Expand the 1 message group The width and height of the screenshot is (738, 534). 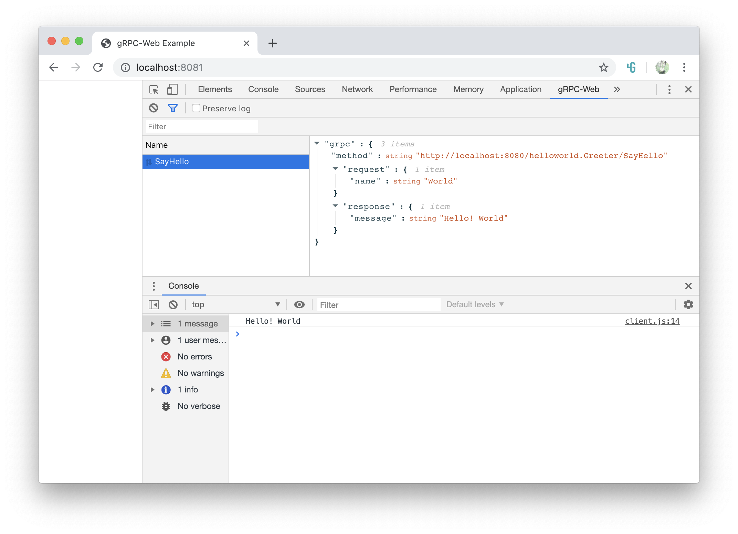coord(151,323)
